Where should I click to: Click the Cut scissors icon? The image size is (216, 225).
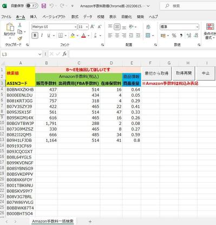point(20,25)
